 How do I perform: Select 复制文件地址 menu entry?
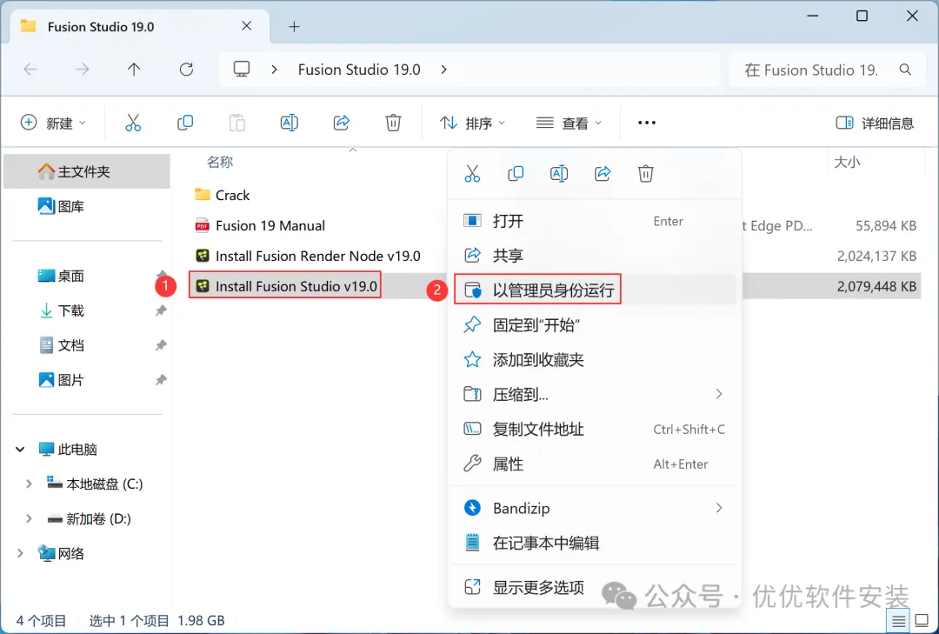(594, 429)
